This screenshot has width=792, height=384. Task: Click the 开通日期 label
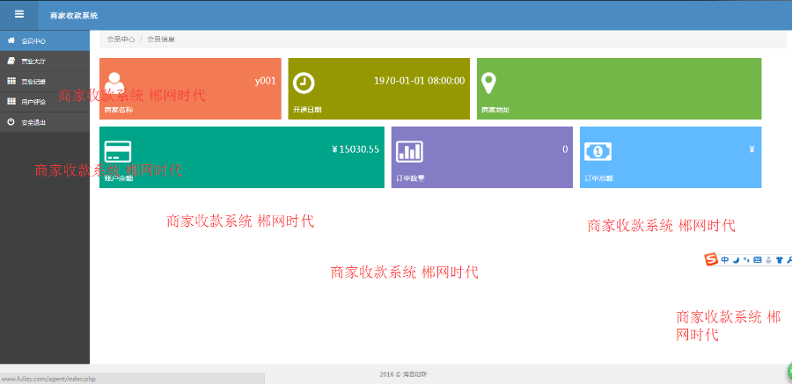307,110
